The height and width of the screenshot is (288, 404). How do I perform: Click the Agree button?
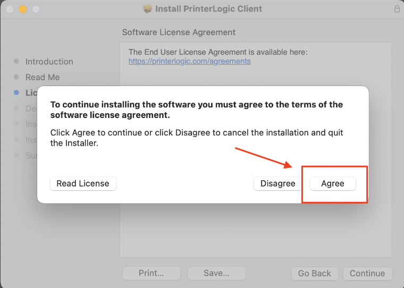[x=333, y=183]
